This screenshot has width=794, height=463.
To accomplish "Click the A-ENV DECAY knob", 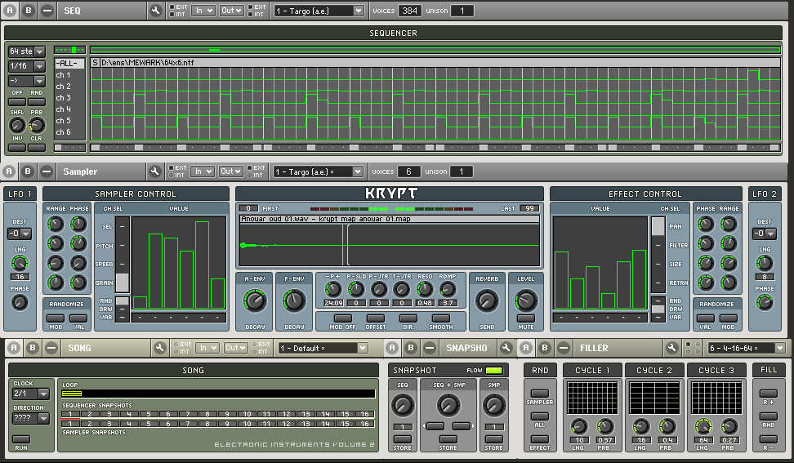I will pyautogui.click(x=255, y=301).
